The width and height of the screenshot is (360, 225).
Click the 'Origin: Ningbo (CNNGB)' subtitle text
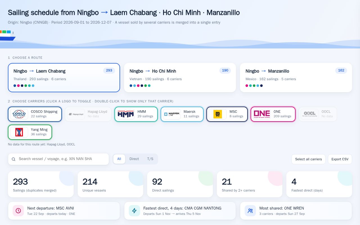click(28, 22)
